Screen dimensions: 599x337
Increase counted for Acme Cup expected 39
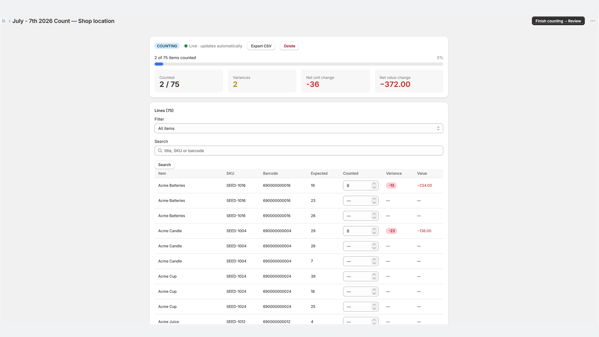pyautogui.click(x=374, y=274)
